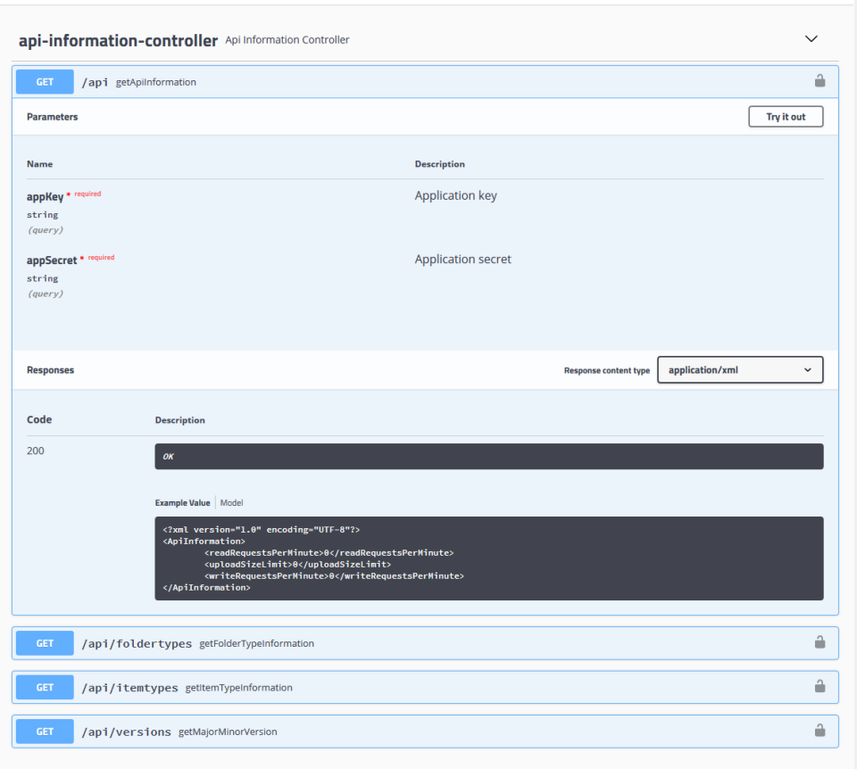Image resolution: width=857 pixels, height=769 pixels.
Task: Click the lock icon beside /api/versions
Action: (820, 731)
